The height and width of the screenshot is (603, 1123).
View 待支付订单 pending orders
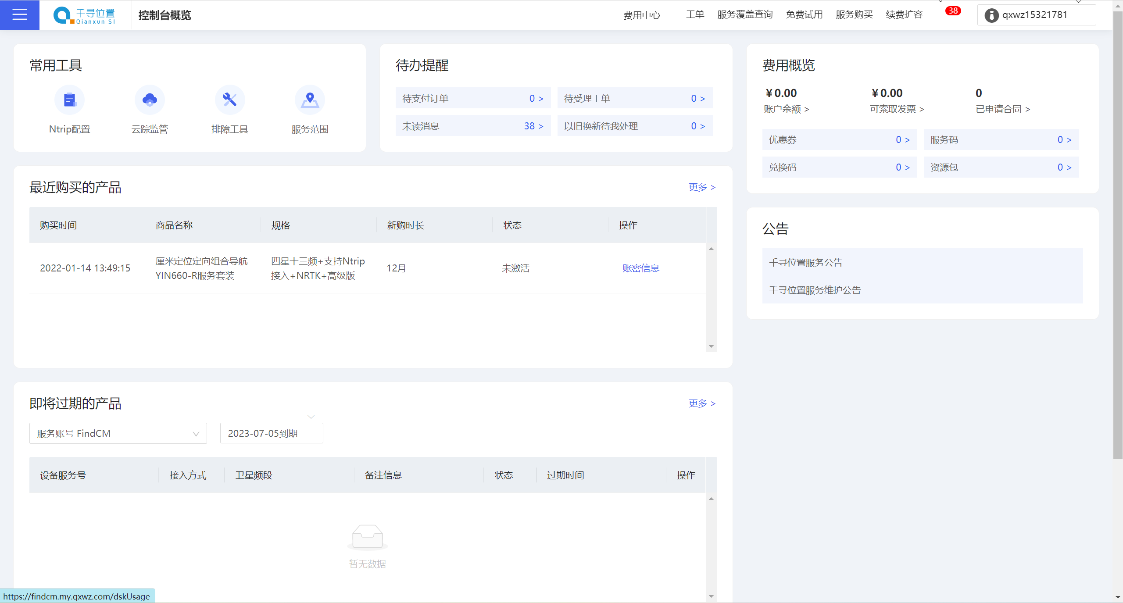tap(473, 98)
